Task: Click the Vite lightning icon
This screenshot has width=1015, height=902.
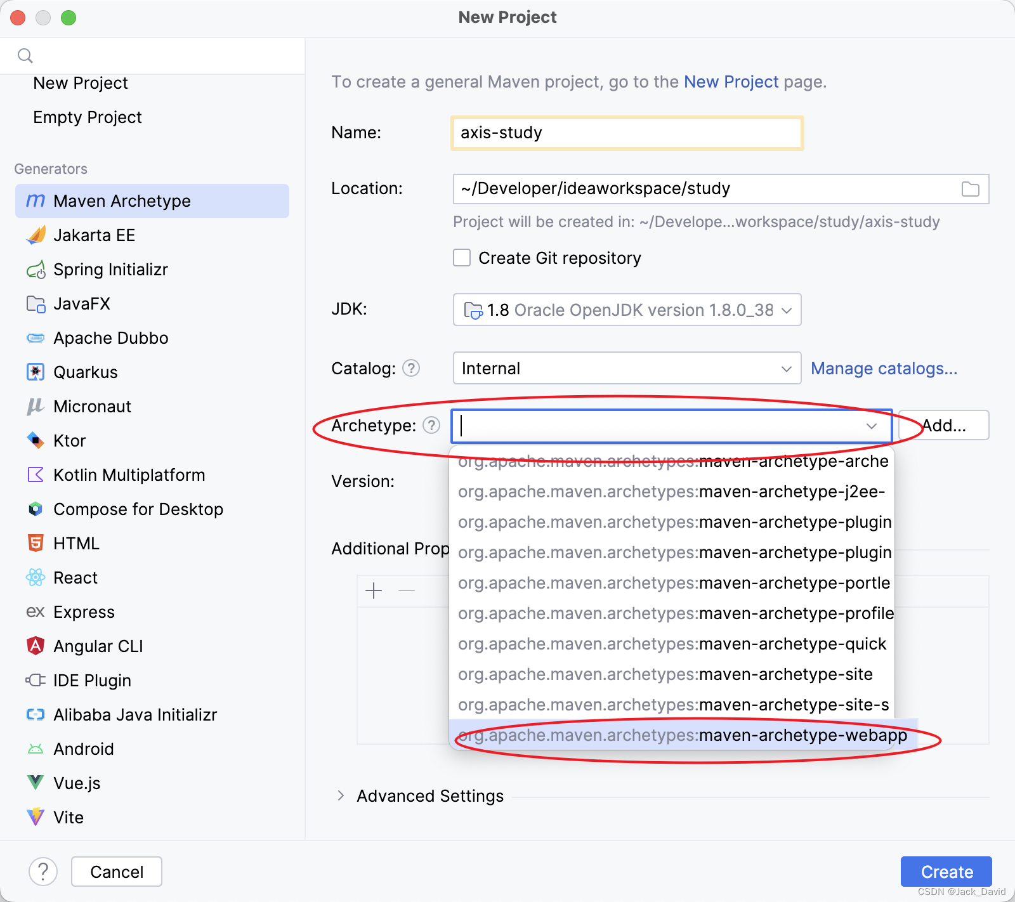Action: click(x=36, y=817)
